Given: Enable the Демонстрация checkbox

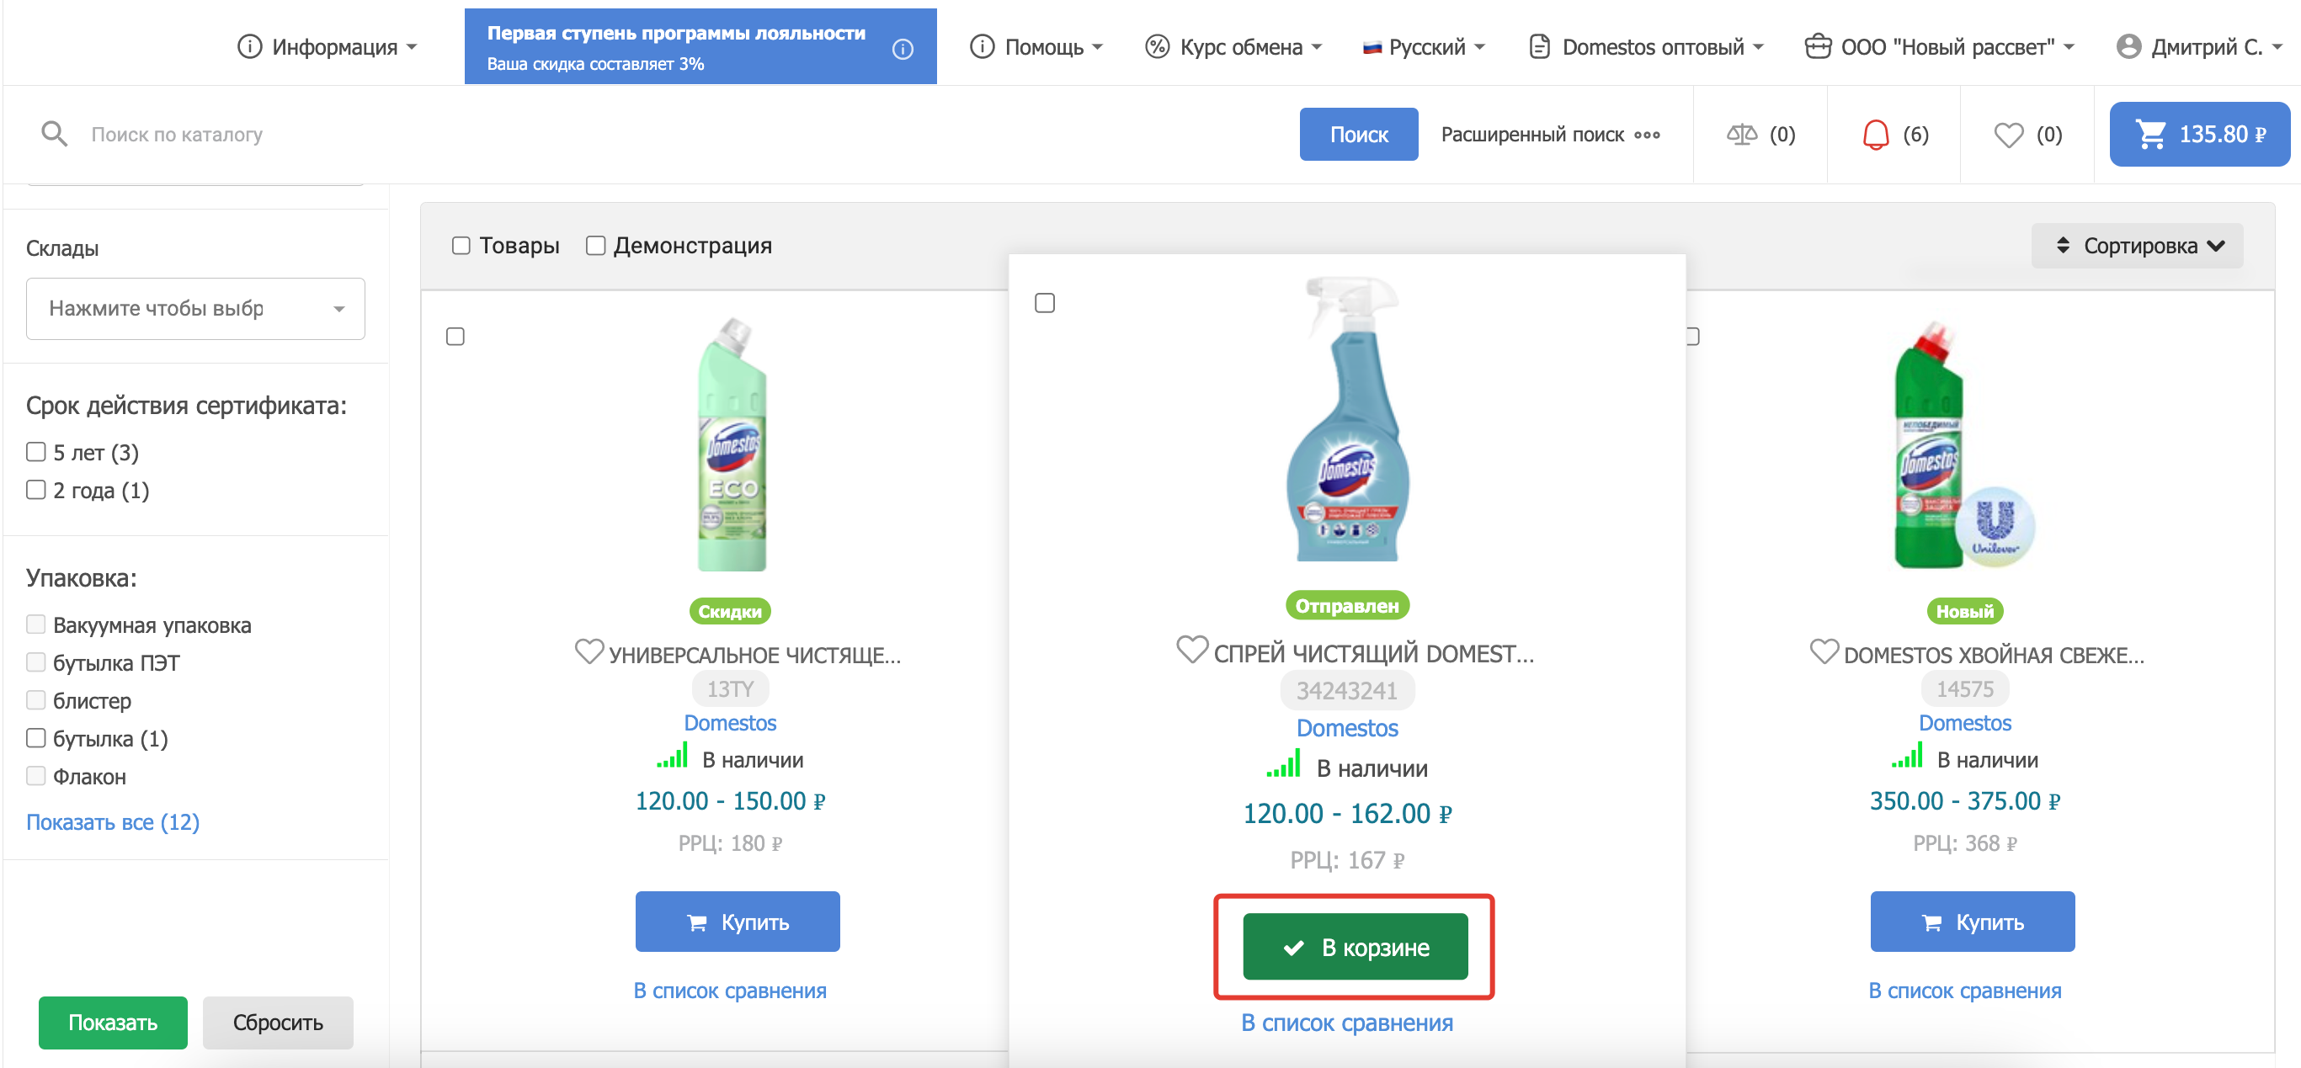Looking at the screenshot, I should [x=596, y=246].
